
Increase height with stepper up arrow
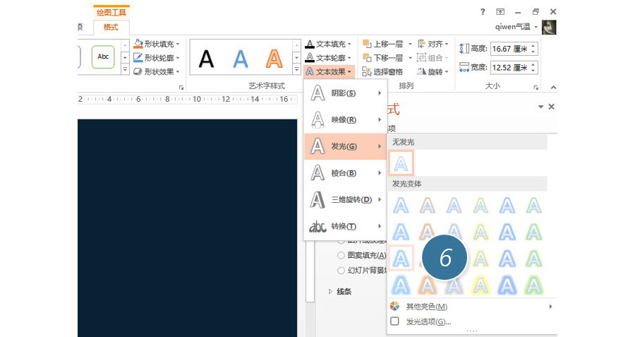(533, 45)
